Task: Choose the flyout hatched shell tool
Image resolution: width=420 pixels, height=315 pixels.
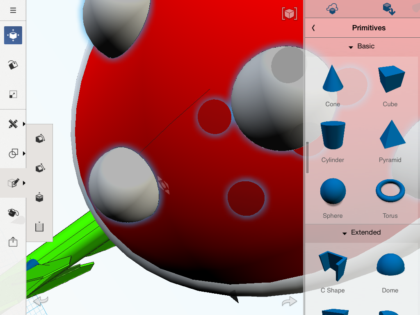Action: click(39, 226)
